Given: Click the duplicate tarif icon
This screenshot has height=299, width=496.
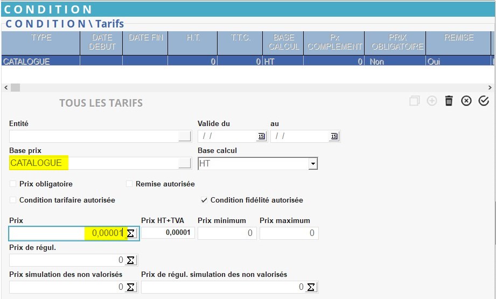Looking at the screenshot, I should (414, 101).
